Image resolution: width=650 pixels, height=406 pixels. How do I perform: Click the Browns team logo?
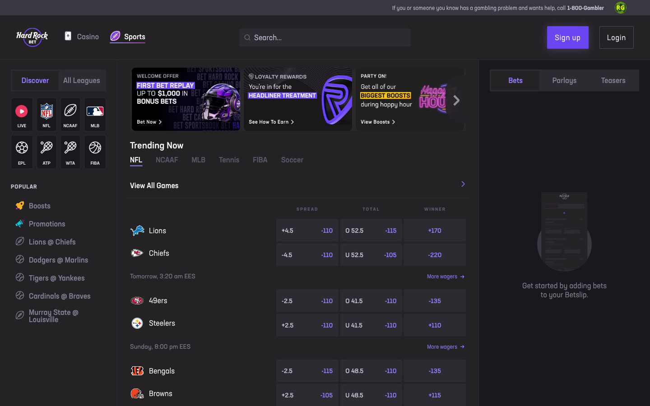(x=137, y=393)
